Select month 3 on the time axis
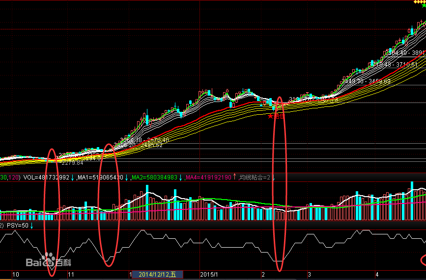The height and width of the screenshot is (280, 426). pos(309,275)
